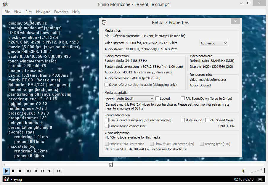Viewport: 268px width, 185px height.
Task: Enable the sound compressor checkbox
Action: [107, 126]
